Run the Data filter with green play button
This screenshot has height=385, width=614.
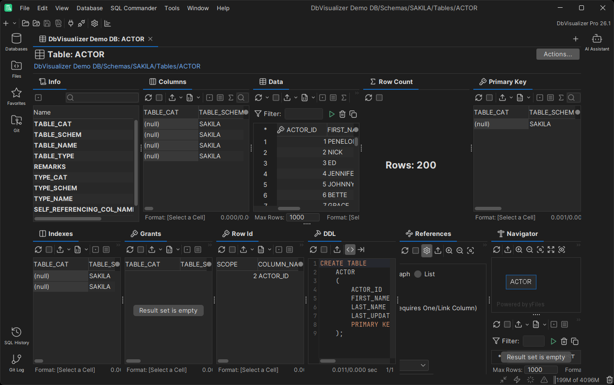point(332,114)
